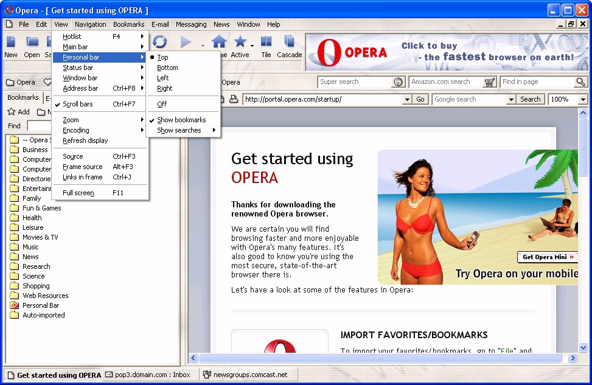Choose Links in frame menu entry
Screen dimensions: 592x385
[100, 177]
